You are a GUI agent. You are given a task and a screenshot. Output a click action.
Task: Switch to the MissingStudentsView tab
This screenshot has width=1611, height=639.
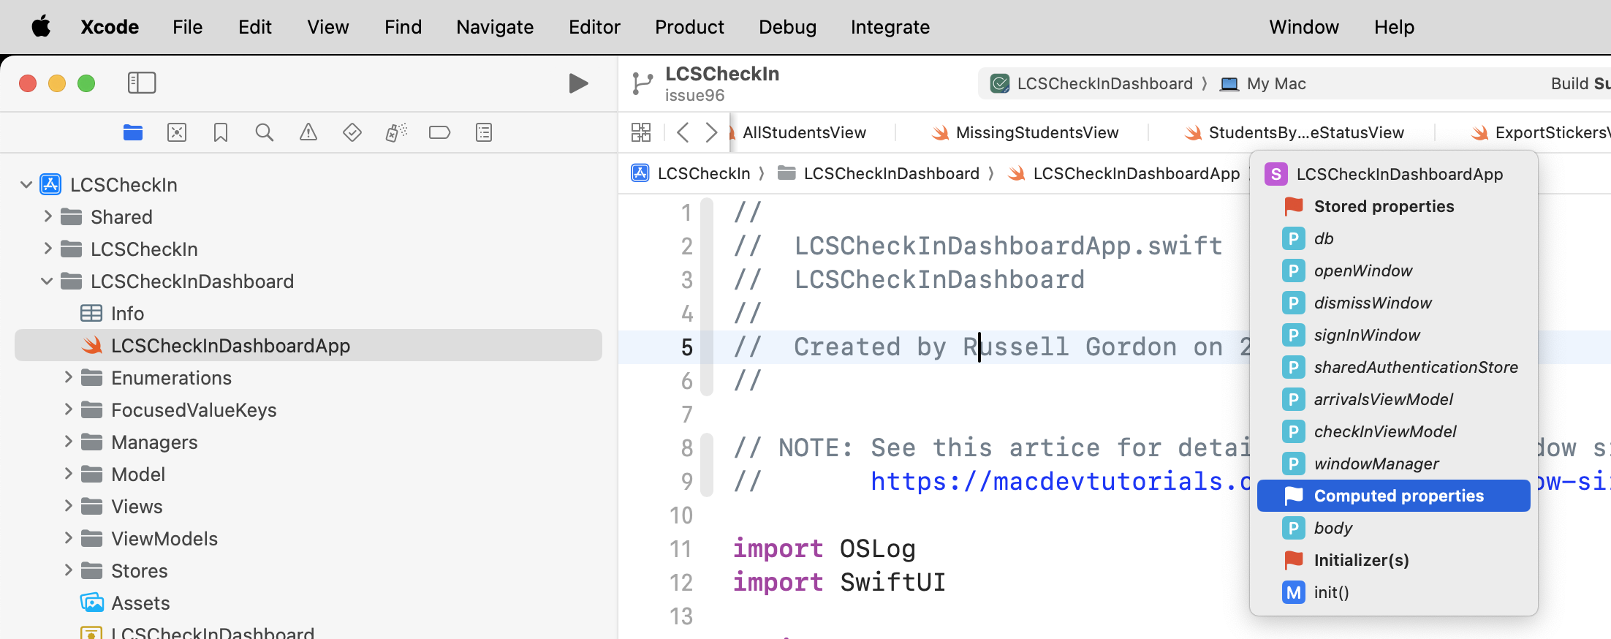1036,132
